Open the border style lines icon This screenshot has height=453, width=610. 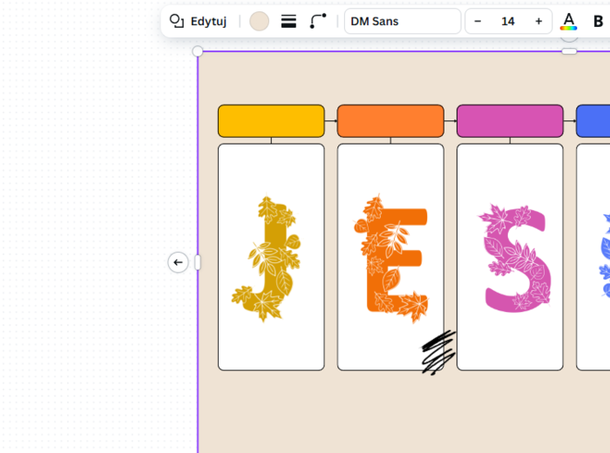[288, 21]
